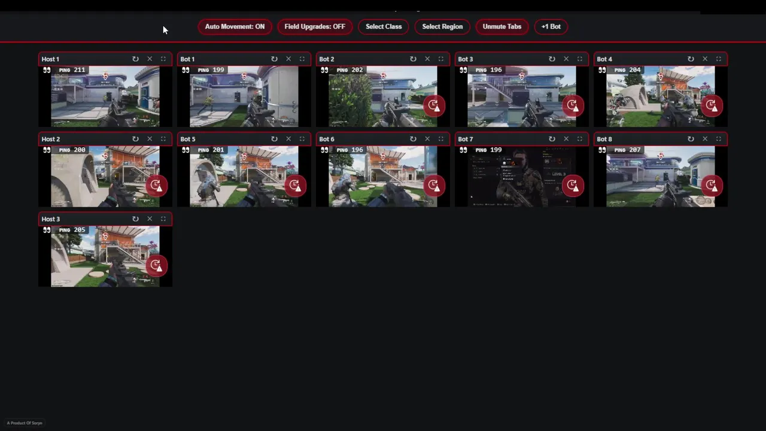The width and height of the screenshot is (766, 431).
Task: Click the Host 1 title label
Action: pos(50,59)
